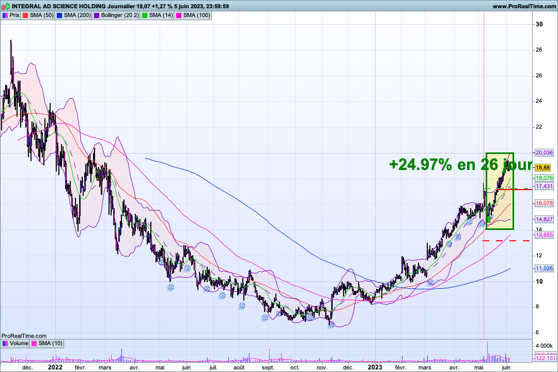Image resolution: width=558 pixels, height=372 pixels.
Task: Click the red SMA (50) color swatch
Action: pyautogui.click(x=25, y=16)
